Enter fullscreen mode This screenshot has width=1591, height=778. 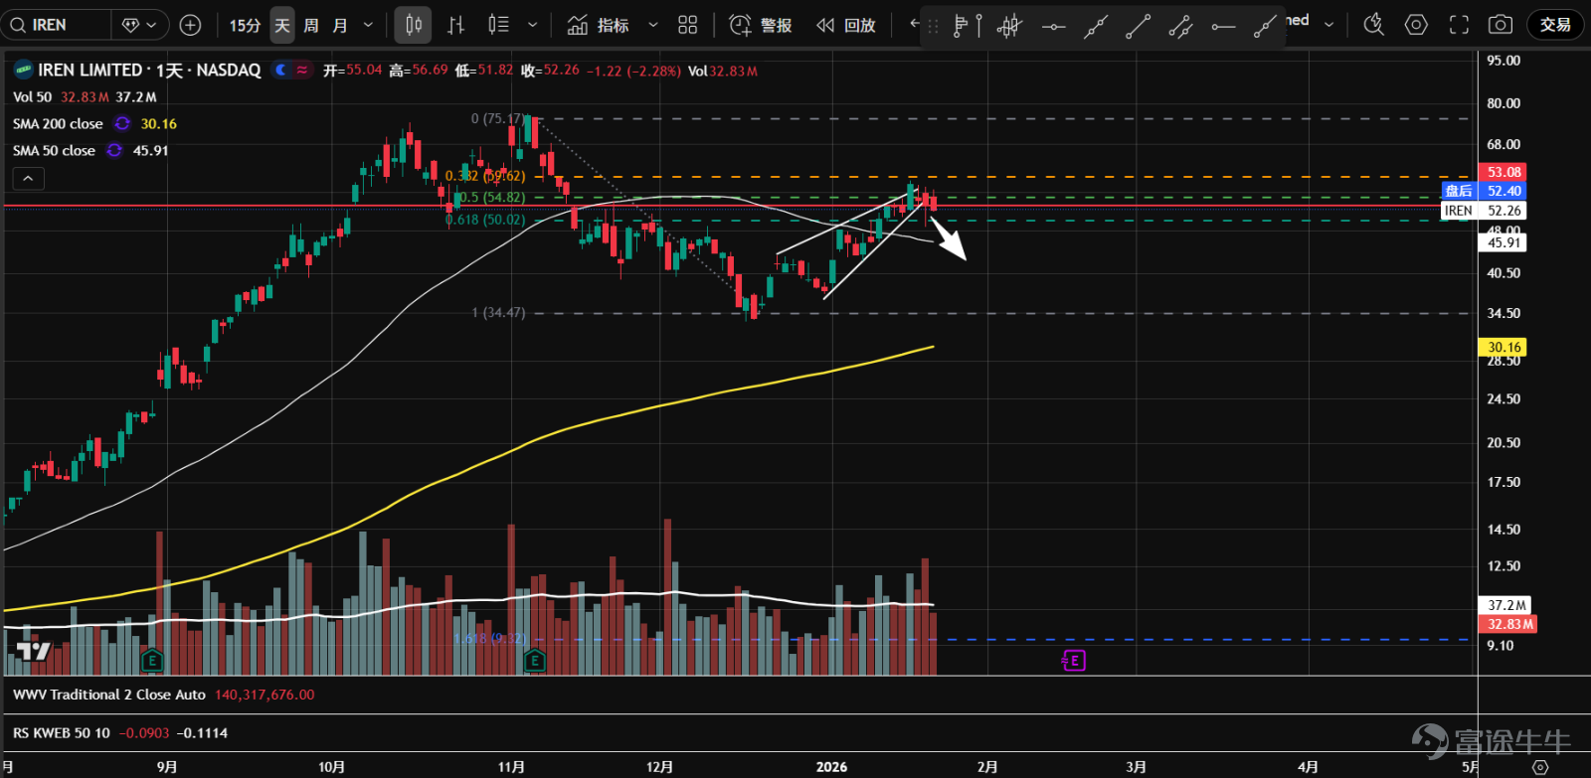(1459, 25)
